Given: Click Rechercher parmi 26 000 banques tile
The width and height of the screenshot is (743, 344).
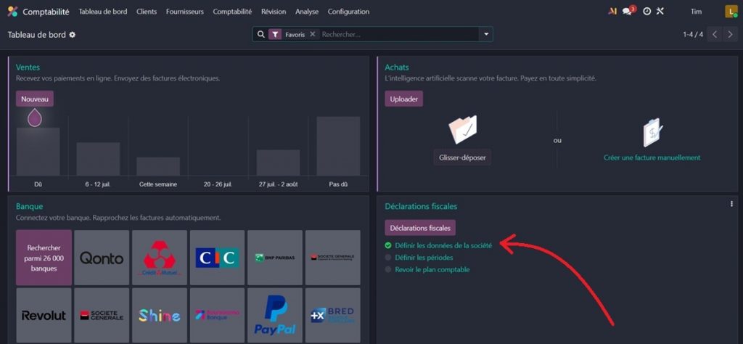Looking at the screenshot, I should coord(44,258).
